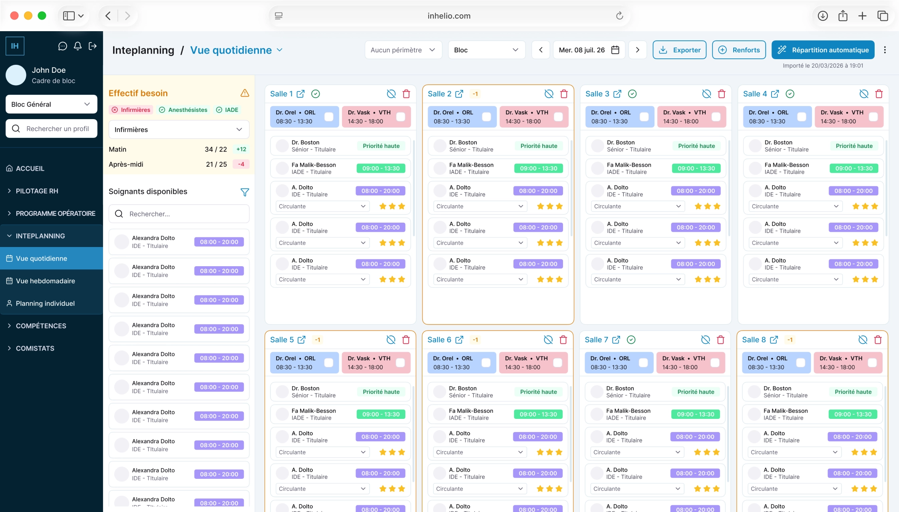
Task: Click Rechercher field under Soignants disponibles
Action: click(x=179, y=214)
